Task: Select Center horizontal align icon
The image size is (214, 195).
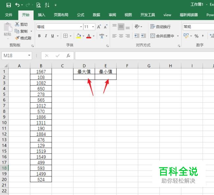Action: (121, 36)
